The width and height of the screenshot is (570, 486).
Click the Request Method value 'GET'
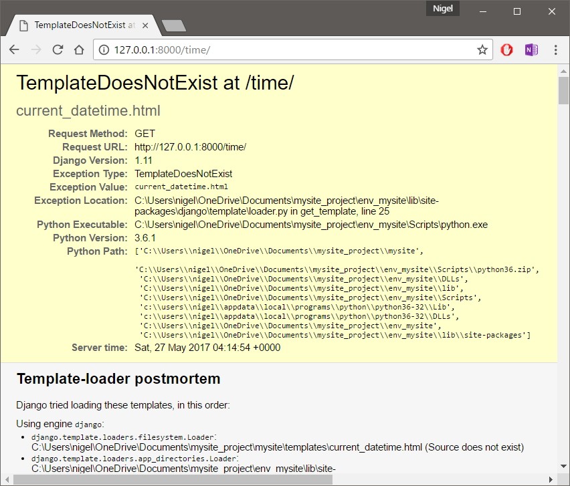(x=145, y=134)
